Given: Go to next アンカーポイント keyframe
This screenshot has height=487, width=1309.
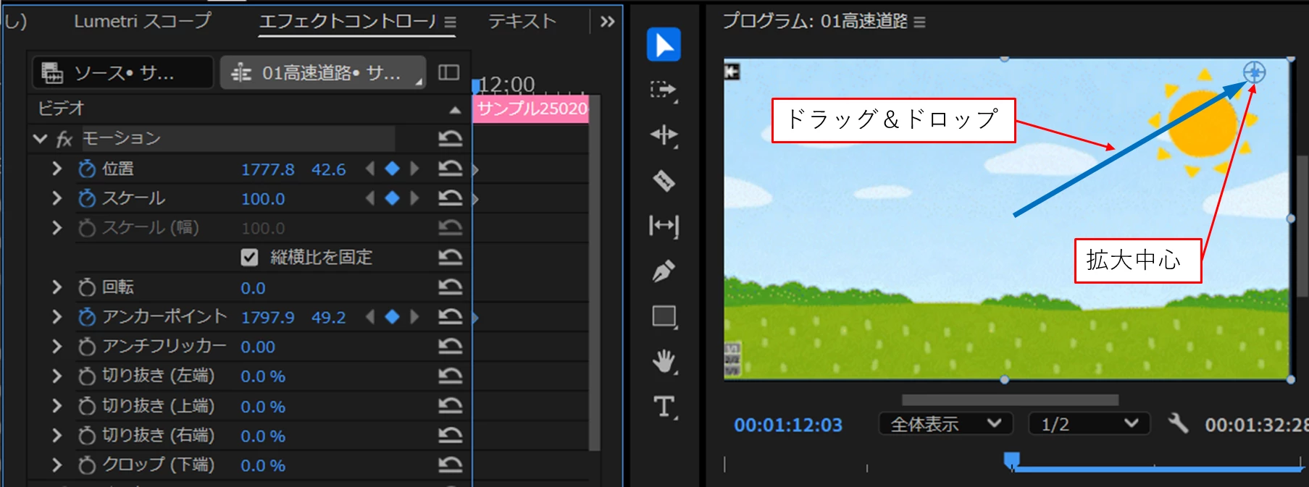Looking at the screenshot, I should point(414,317).
